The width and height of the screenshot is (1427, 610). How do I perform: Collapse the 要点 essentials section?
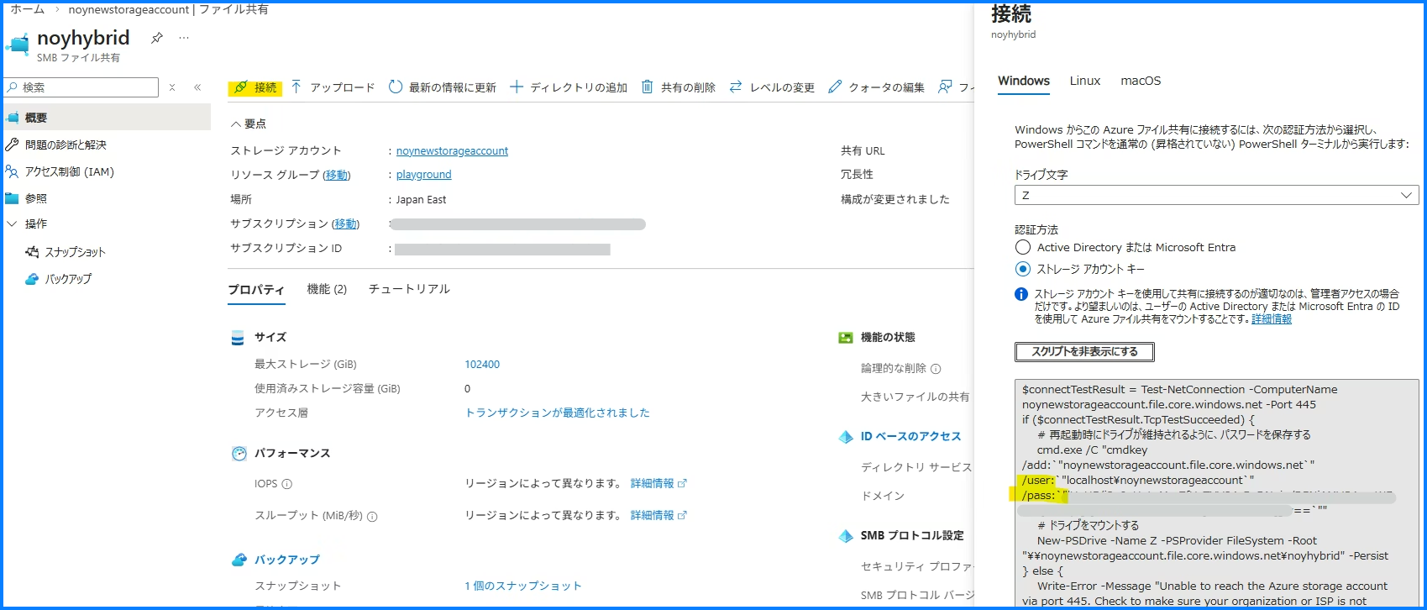(x=236, y=124)
